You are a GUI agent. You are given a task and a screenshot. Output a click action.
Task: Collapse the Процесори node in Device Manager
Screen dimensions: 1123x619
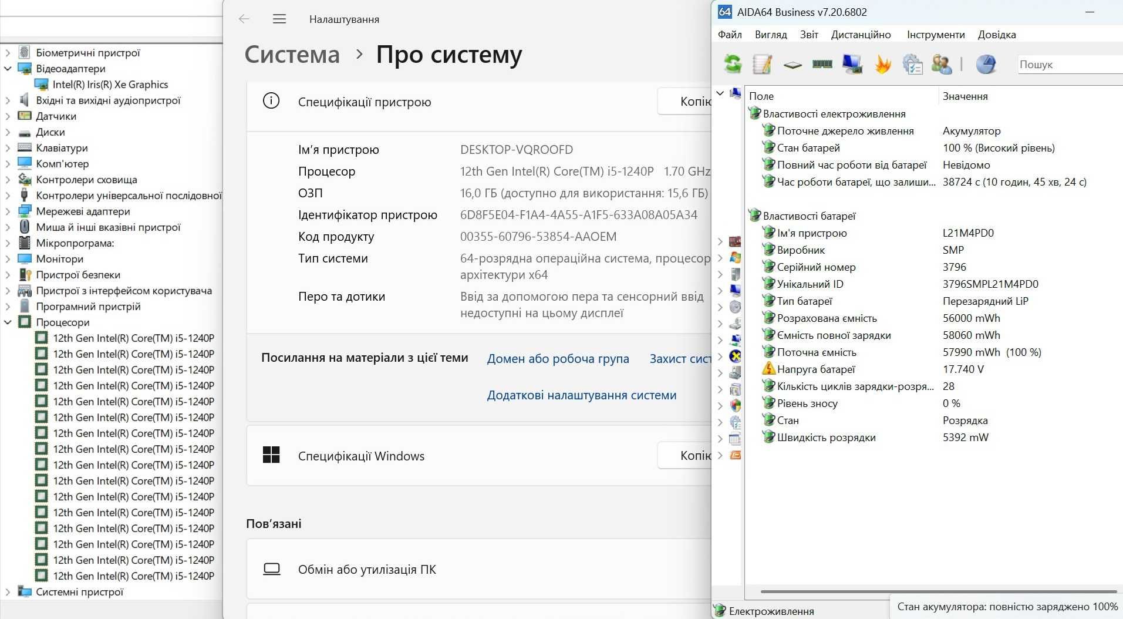tap(8, 322)
